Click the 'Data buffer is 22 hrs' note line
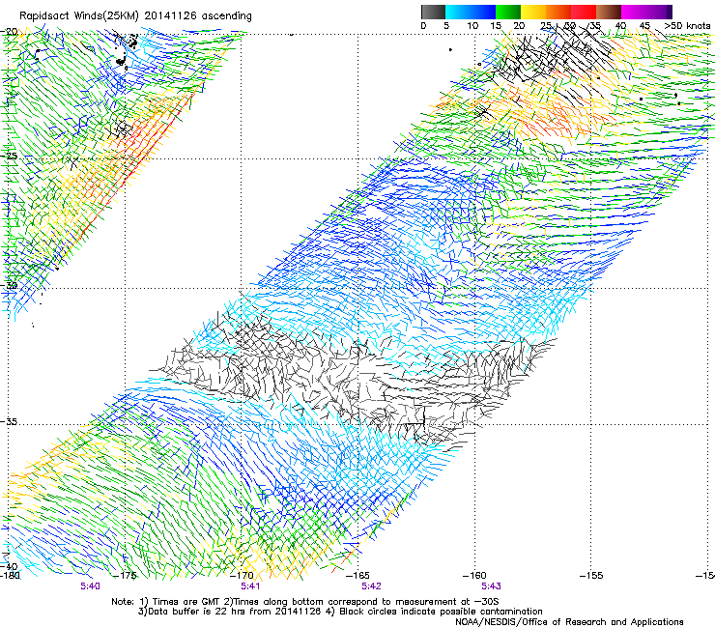 tap(341, 612)
